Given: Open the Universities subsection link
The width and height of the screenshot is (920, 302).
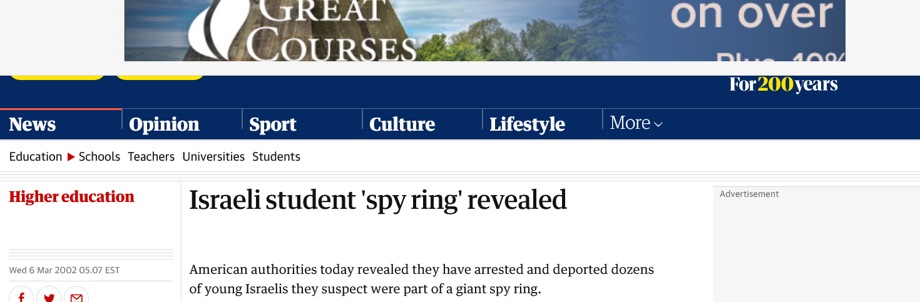Looking at the screenshot, I should coord(213,157).
